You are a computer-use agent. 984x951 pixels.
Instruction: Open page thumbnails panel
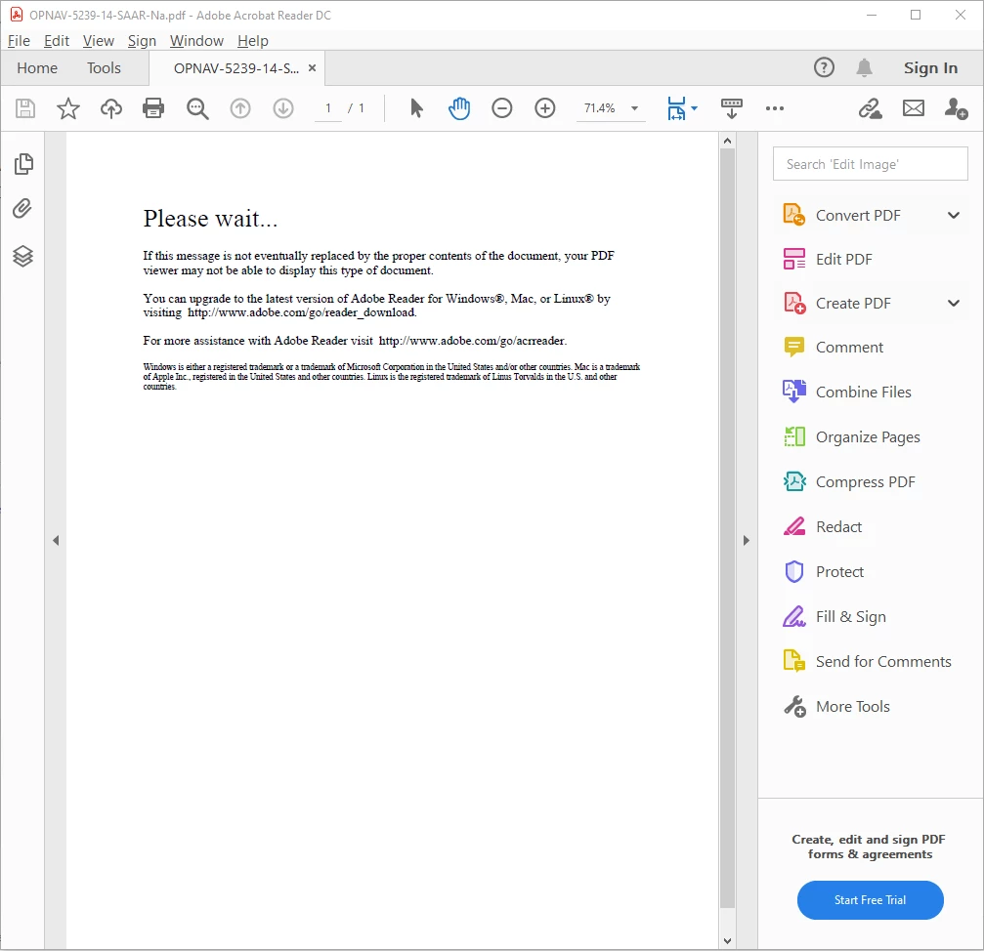[x=23, y=164]
